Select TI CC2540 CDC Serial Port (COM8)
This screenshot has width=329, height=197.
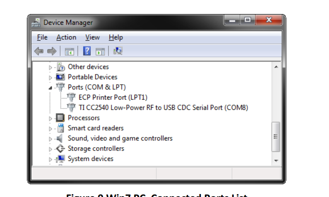pos(163,108)
